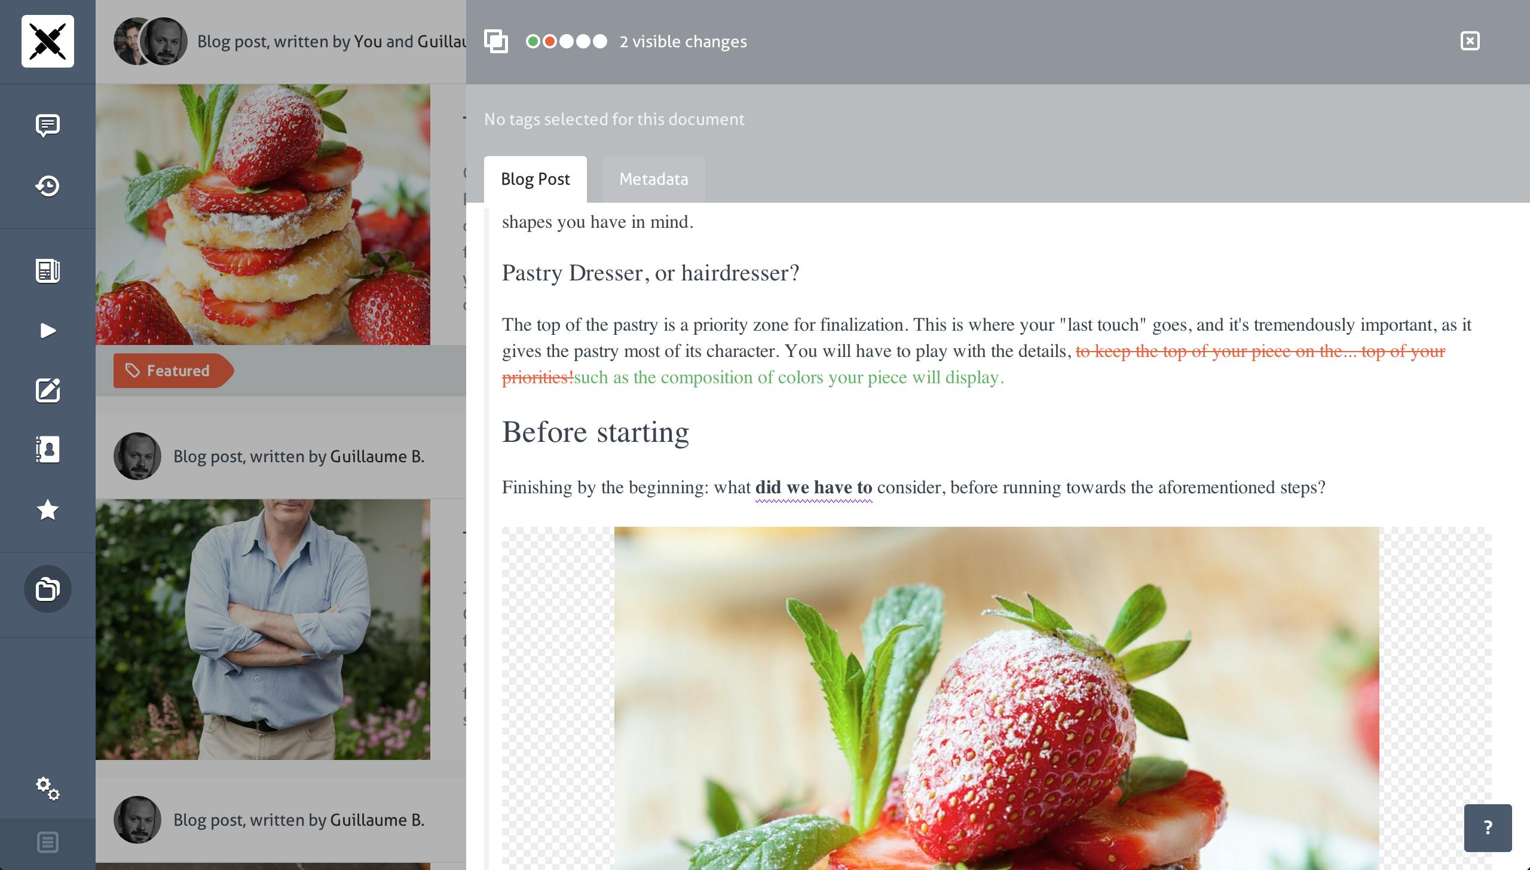This screenshot has width=1530, height=870.
Task: Open the history clock icon in sidebar
Action: (48, 186)
